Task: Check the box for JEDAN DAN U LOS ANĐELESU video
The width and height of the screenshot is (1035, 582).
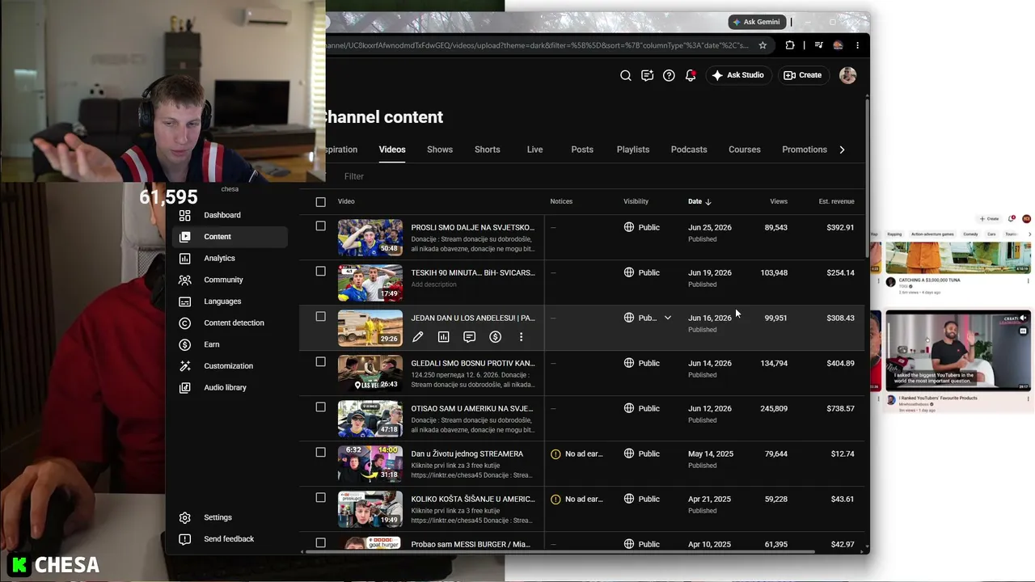Action: pyautogui.click(x=321, y=317)
